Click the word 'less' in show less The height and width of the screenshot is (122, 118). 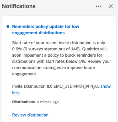[16, 93]
